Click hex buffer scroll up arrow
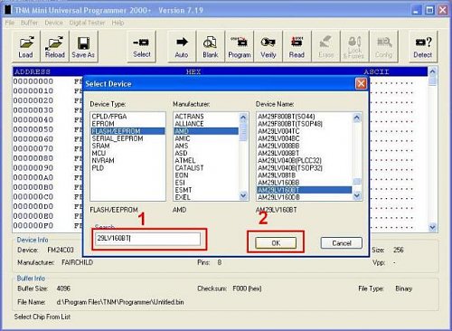 pos(432,71)
